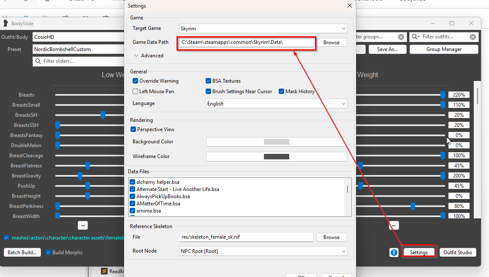Click the skeleton file path field
The width and height of the screenshot is (489, 277).
(x=246, y=237)
